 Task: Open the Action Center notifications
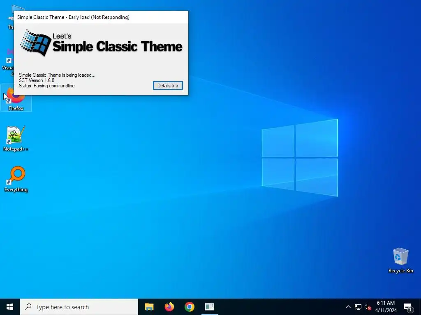[x=408, y=307]
